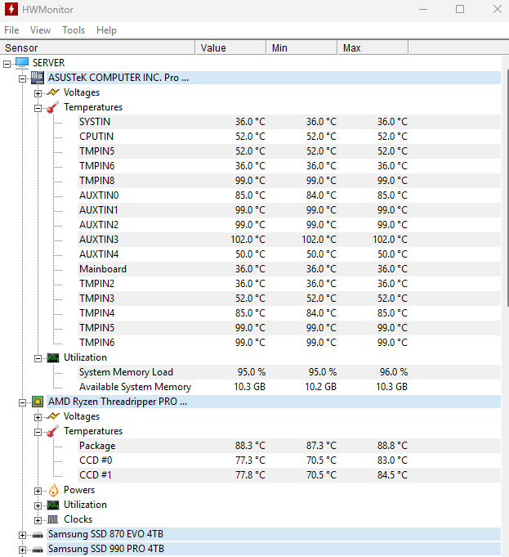The width and height of the screenshot is (509, 557).
Task: Select the Package temperature row
Action: coord(289,446)
